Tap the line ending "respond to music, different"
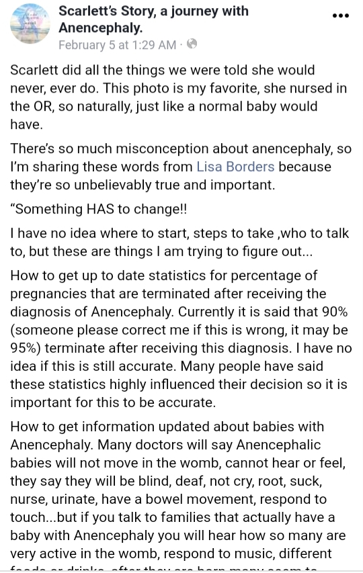The width and height of the screenshot is (363, 573). 171,554
